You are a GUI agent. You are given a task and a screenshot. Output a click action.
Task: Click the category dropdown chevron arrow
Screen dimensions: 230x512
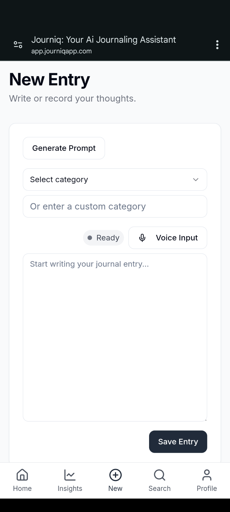tap(196, 179)
